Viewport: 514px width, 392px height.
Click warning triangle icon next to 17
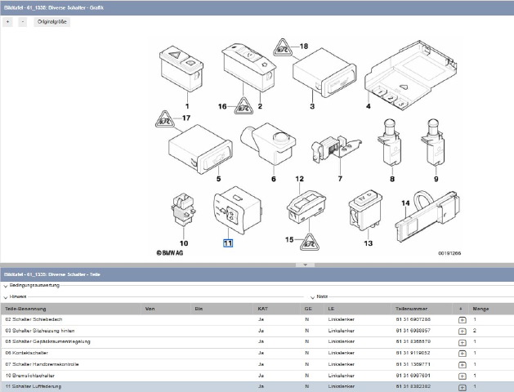165,120
